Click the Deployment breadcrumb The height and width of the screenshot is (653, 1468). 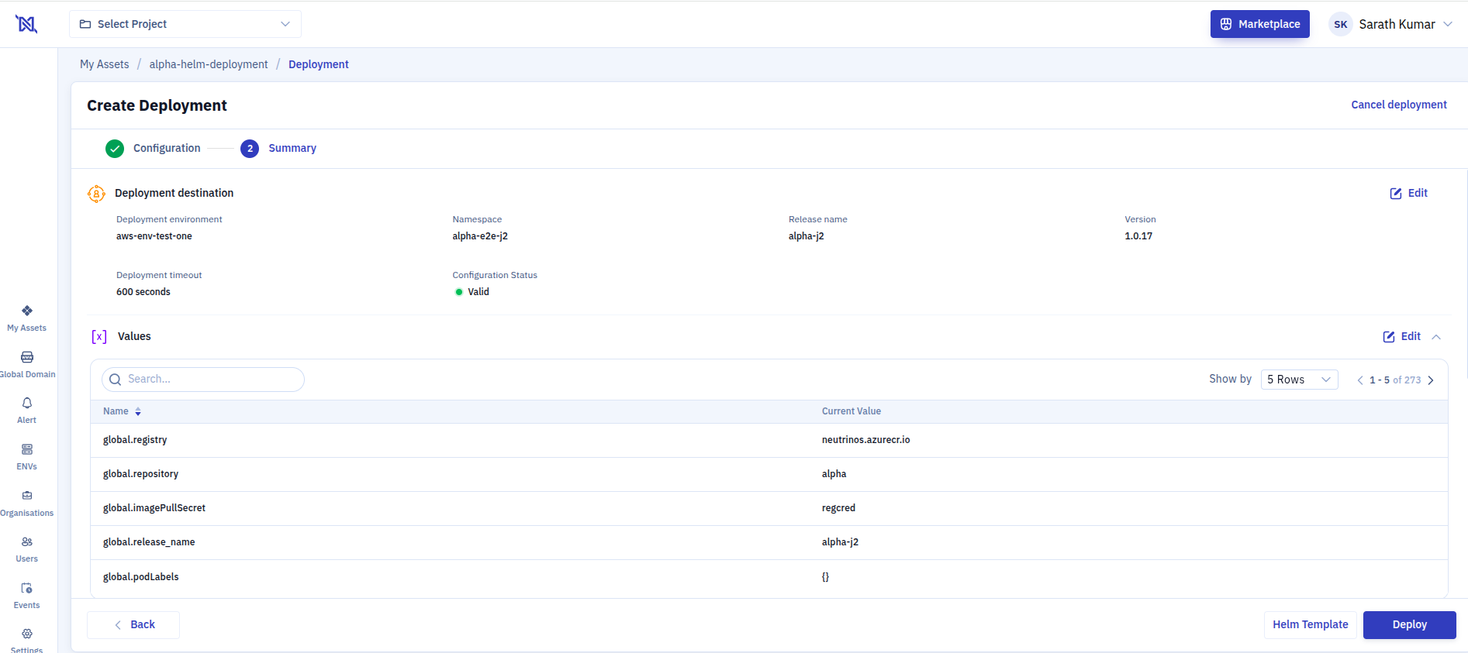click(319, 64)
